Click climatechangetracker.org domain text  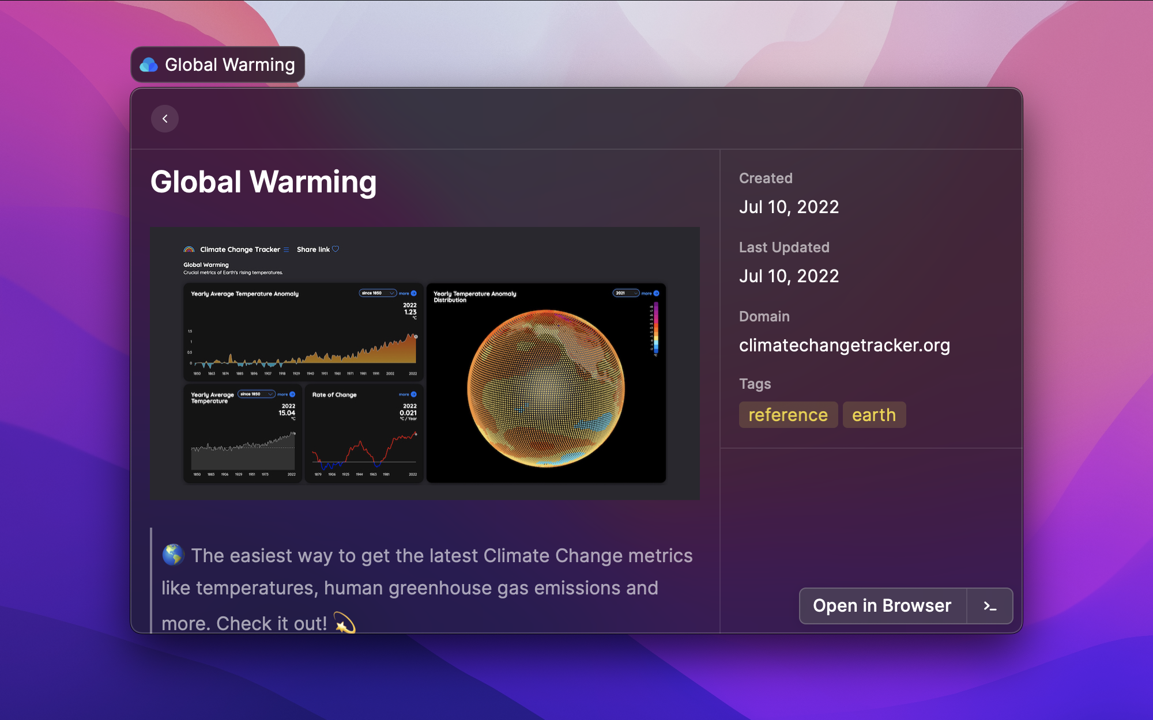click(x=844, y=345)
